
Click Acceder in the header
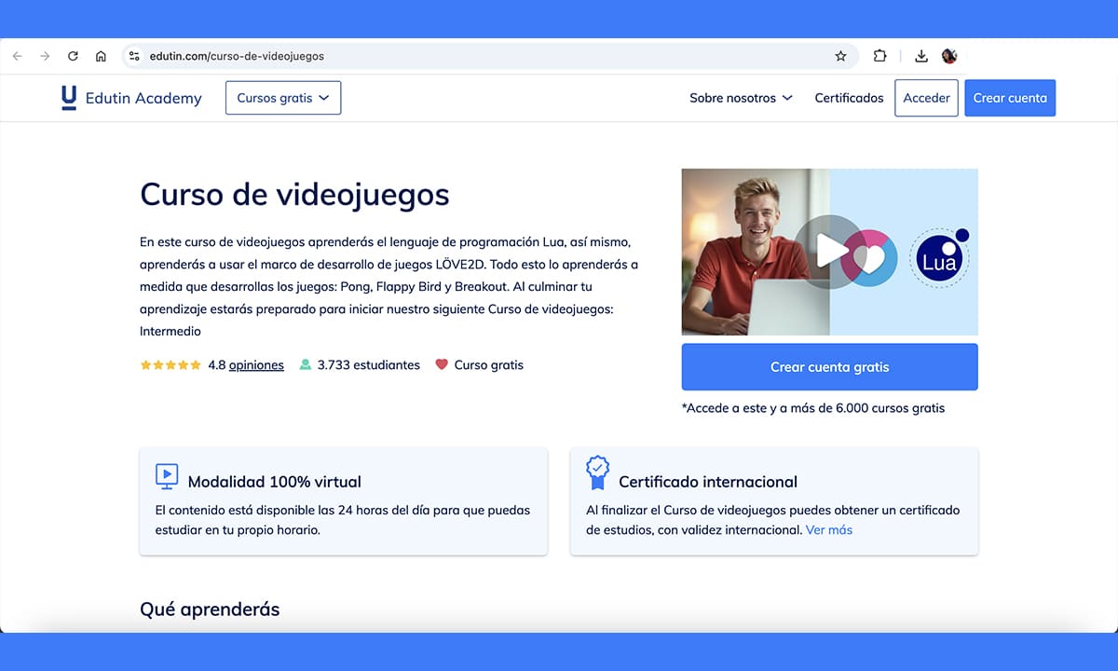pos(926,97)
